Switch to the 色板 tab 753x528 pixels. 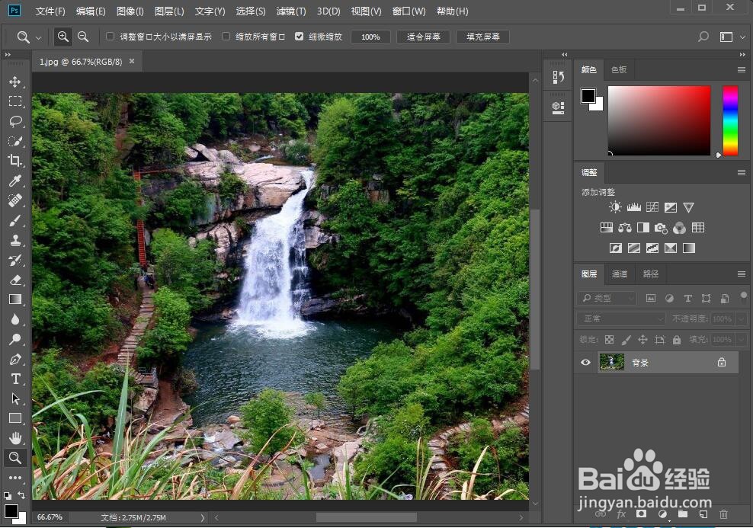click(619, 69)
